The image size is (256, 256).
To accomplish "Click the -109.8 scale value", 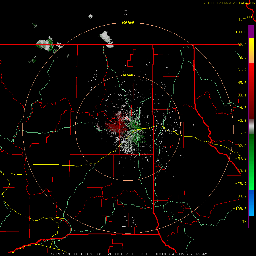I will pyautogui.click(x=240, y=209).
